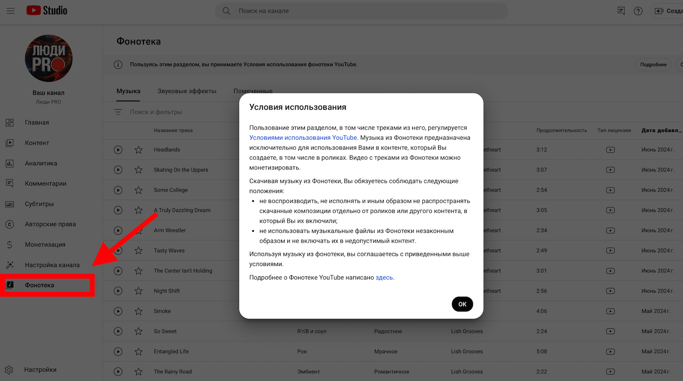Play the Arm Wrestler track

[x=118, y=230]
